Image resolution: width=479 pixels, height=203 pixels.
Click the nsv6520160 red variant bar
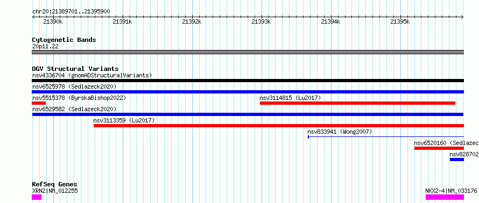coord(439,148)
